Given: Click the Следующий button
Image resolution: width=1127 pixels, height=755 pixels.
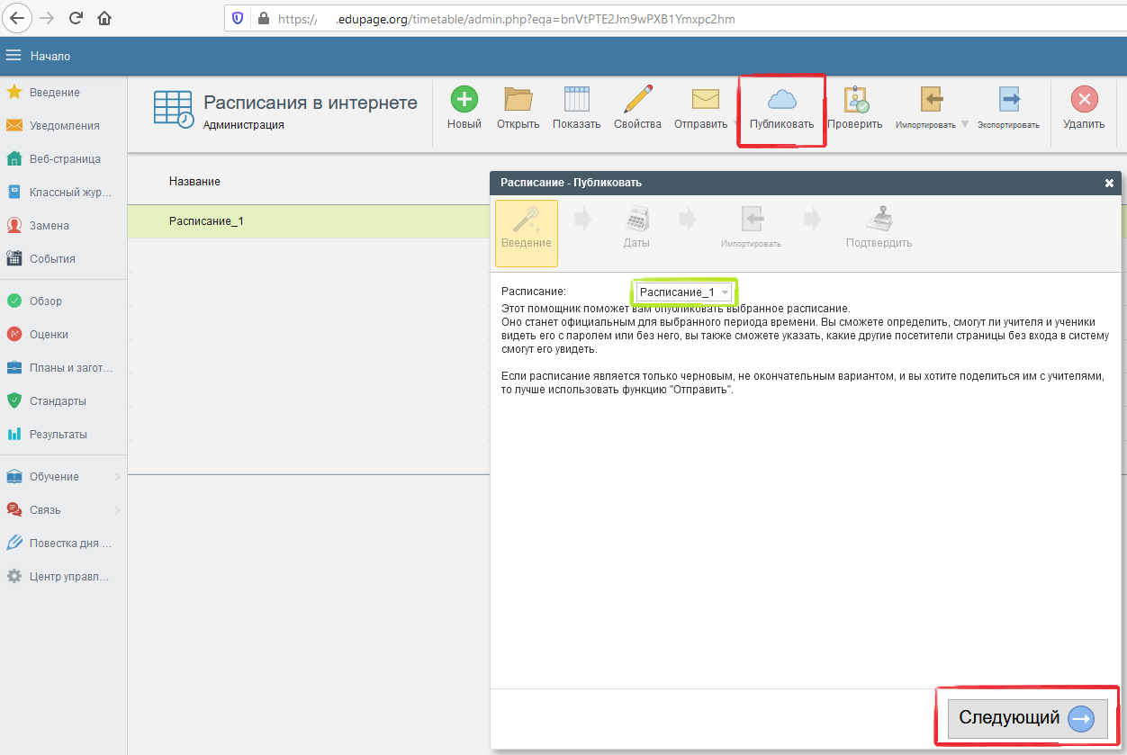Looking at the screenshot, I should (x=1027, y=717).
